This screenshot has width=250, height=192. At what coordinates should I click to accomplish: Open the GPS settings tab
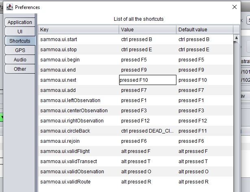(x=20, y=50)
